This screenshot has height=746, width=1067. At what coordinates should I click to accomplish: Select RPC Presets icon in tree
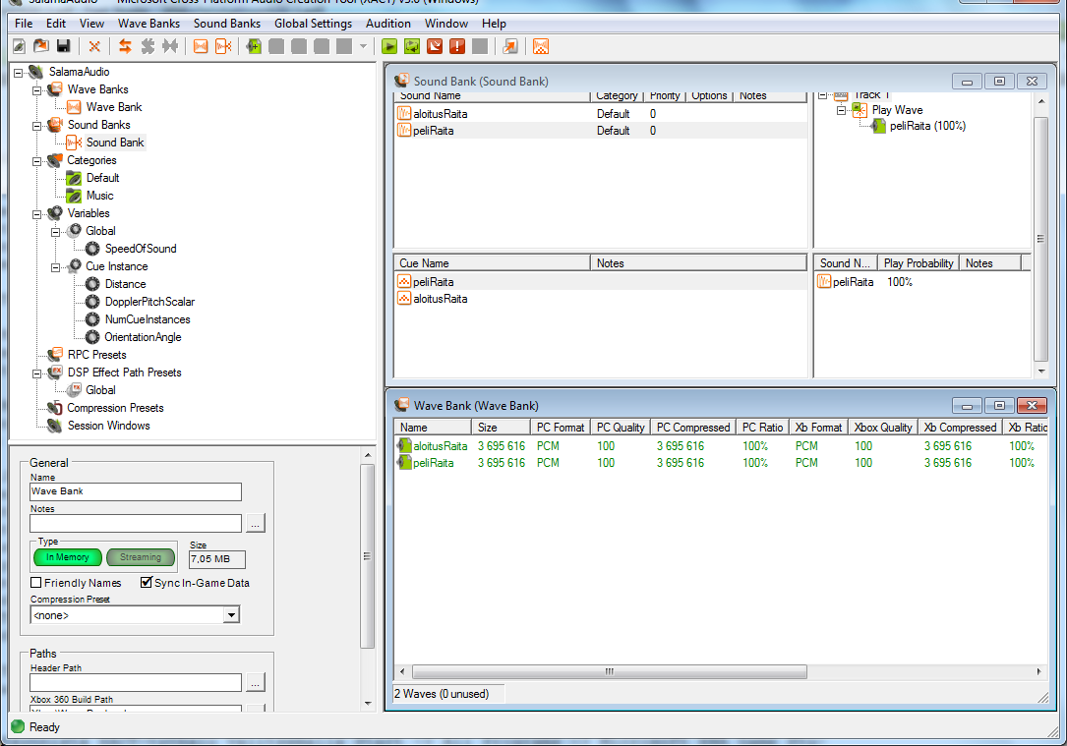coord(55,354)
